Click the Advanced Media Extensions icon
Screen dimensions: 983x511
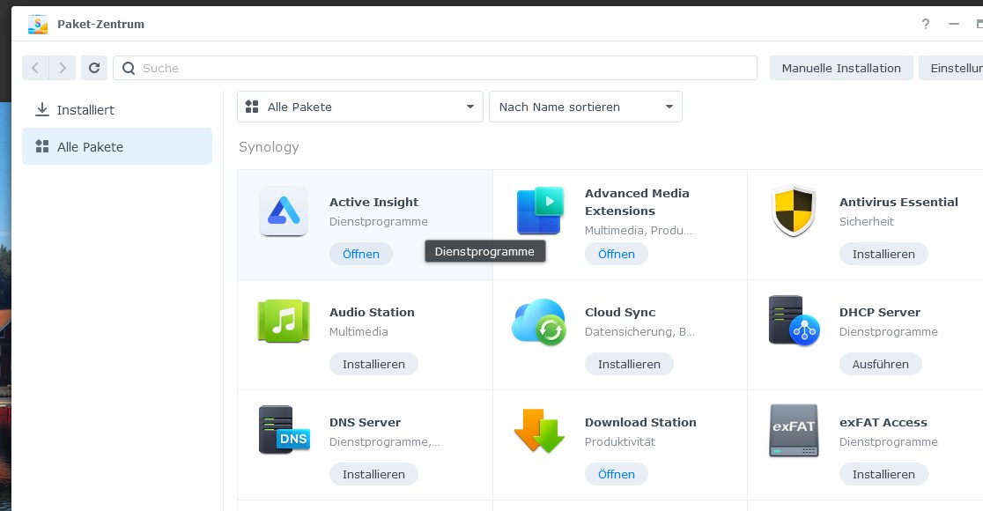point(540,211)
